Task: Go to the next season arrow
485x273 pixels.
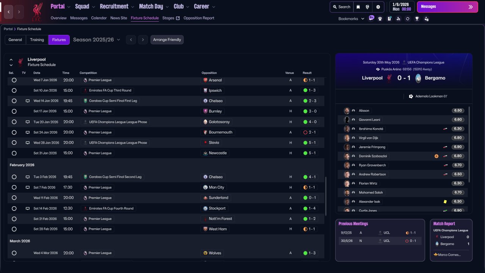Action: (x=142, y=40)
